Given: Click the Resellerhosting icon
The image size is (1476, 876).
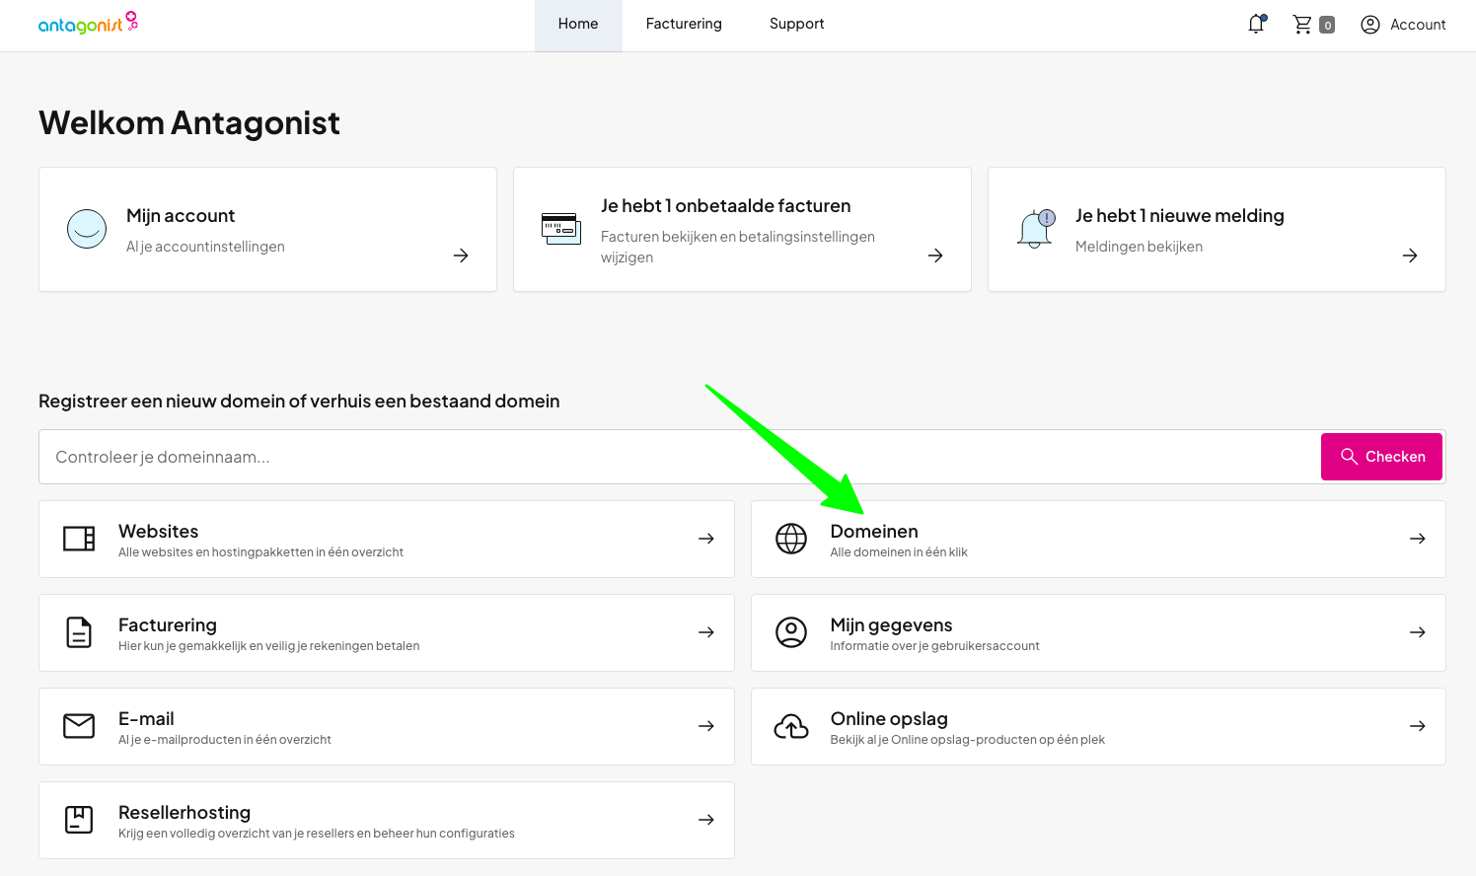Looking at the screenshot, I should (79, 820).
